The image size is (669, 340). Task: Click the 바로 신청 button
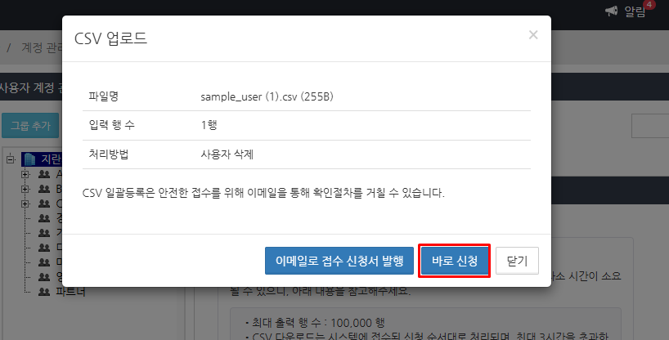[x=455, y=261]
